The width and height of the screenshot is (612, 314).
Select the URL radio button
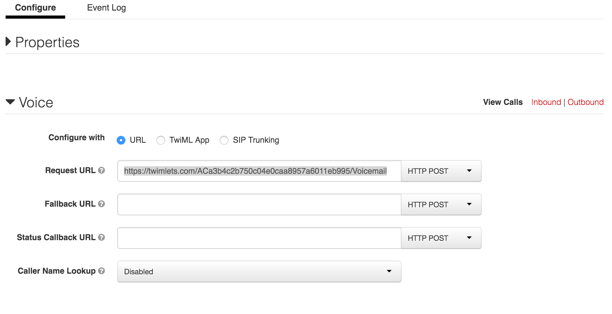click(x=121, y=140)
